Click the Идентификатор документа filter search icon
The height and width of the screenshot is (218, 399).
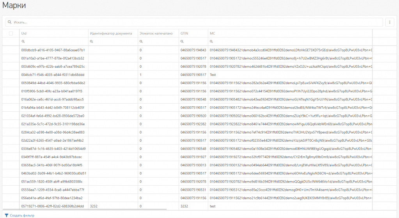tap(92, 41)
